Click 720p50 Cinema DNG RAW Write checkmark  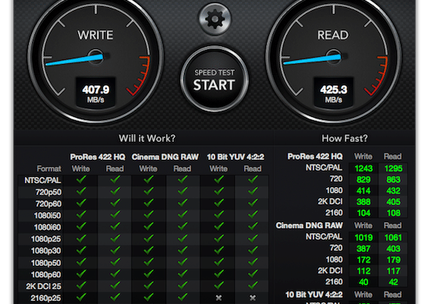coord(148,192)
